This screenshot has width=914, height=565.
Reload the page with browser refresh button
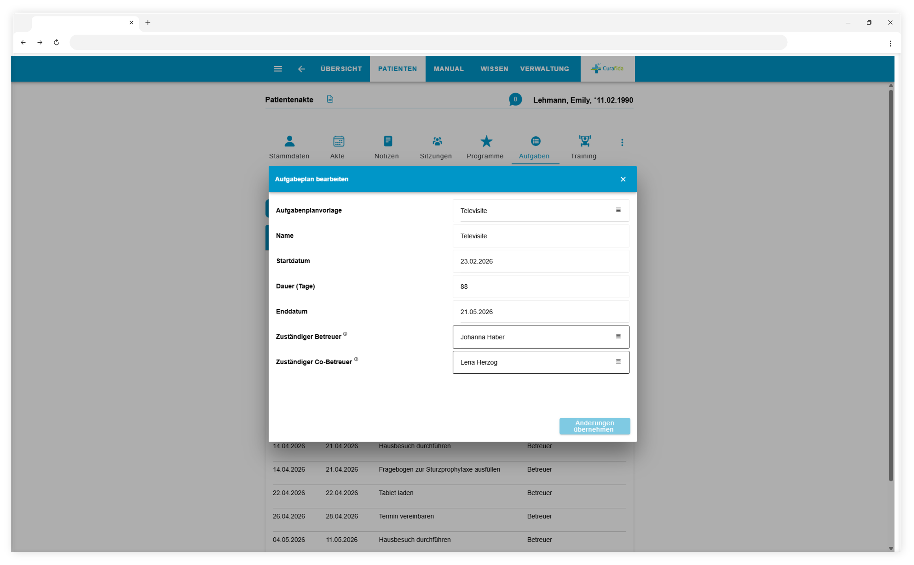(57, 42)
